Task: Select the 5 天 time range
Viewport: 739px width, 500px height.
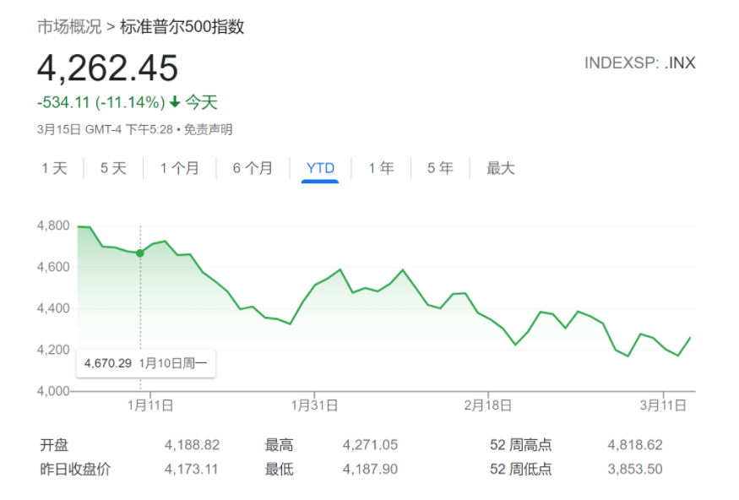Action: pos(113,168)
